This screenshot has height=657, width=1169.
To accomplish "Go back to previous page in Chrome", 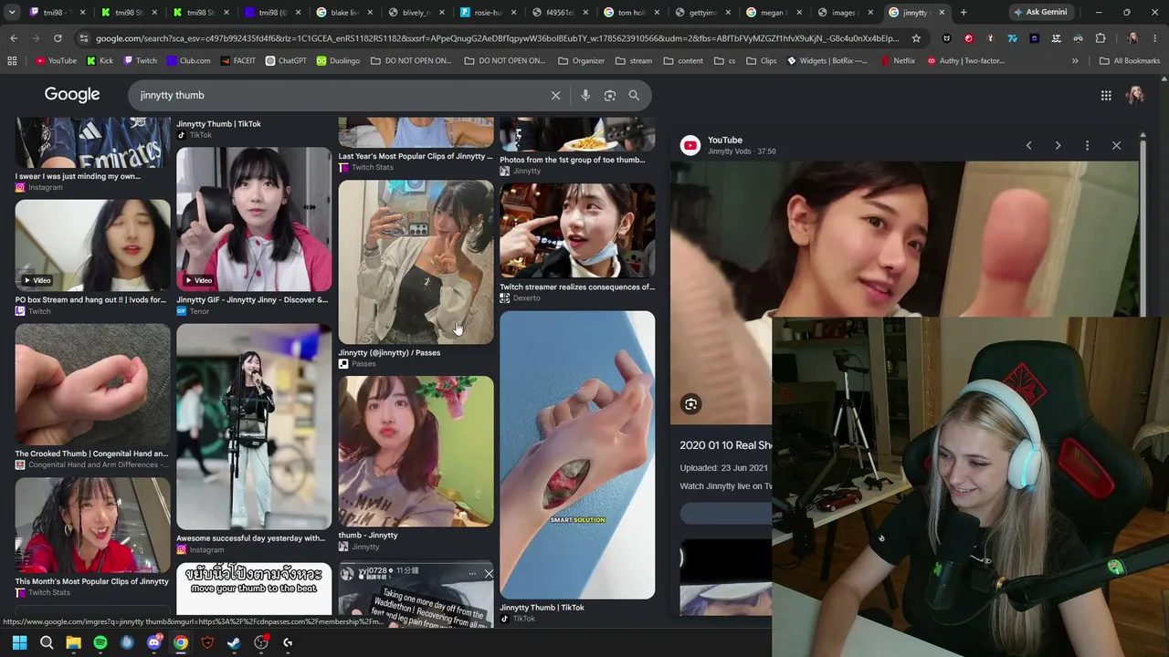I will point(14,38).
